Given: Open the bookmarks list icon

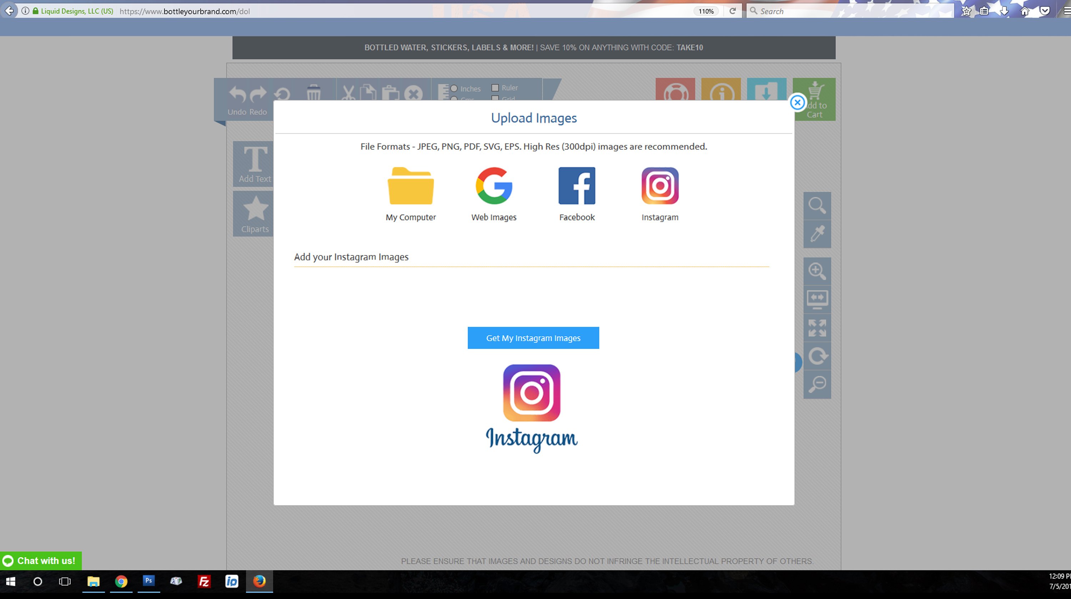Looking at the screenshot, I should pyautogui.click(x=984, y=11).
